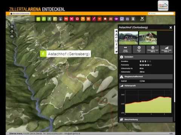181x135 pixels.
Task: Open the second farmhouse photo thumbnail
Action: [x=148, y=38]
